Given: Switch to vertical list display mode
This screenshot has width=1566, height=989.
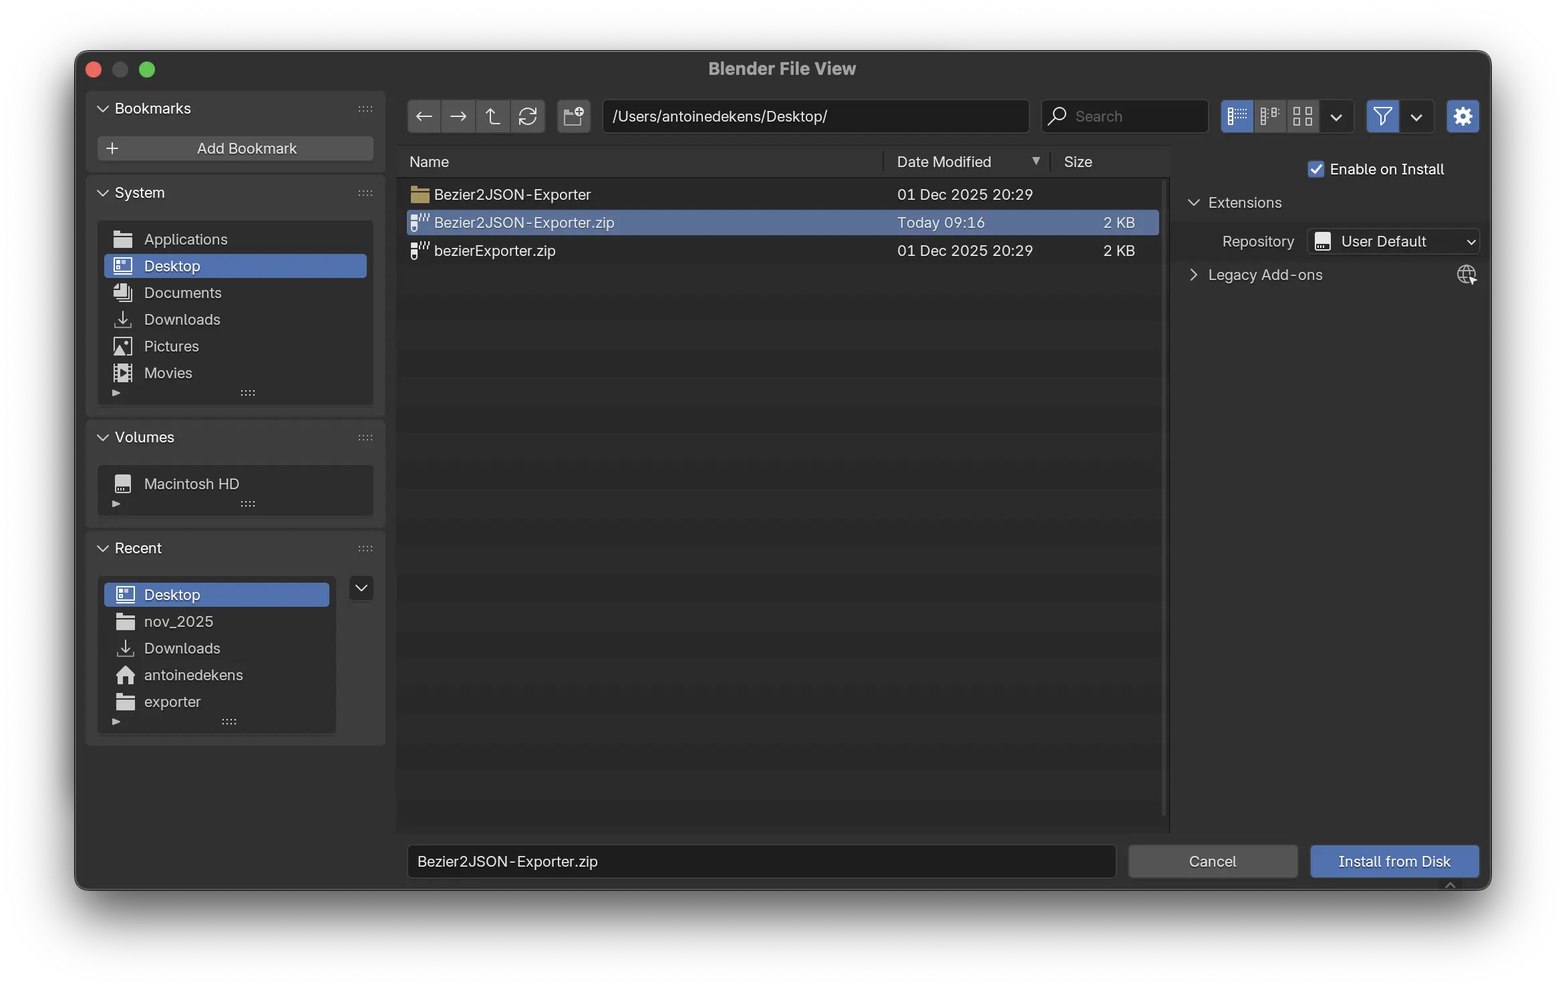Looking at the screenshot, I should [x=1237, y=116].
